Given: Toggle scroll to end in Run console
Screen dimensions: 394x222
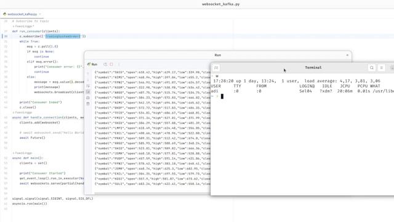Looking at the screenshot, I should 88,92.
